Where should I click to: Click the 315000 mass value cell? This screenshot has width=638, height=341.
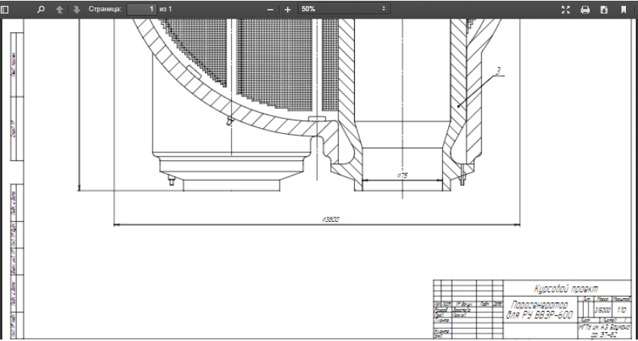(603, 309)
